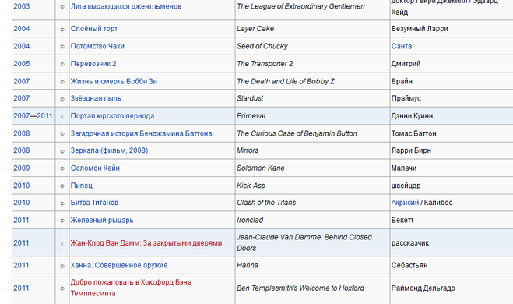Open the Ханна. Совершенное оружие link

click(x=119, y=265)
